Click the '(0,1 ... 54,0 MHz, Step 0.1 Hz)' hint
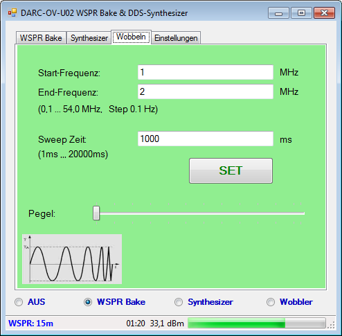Viewport: 342px width, 336px height. [x=98, y=109]
